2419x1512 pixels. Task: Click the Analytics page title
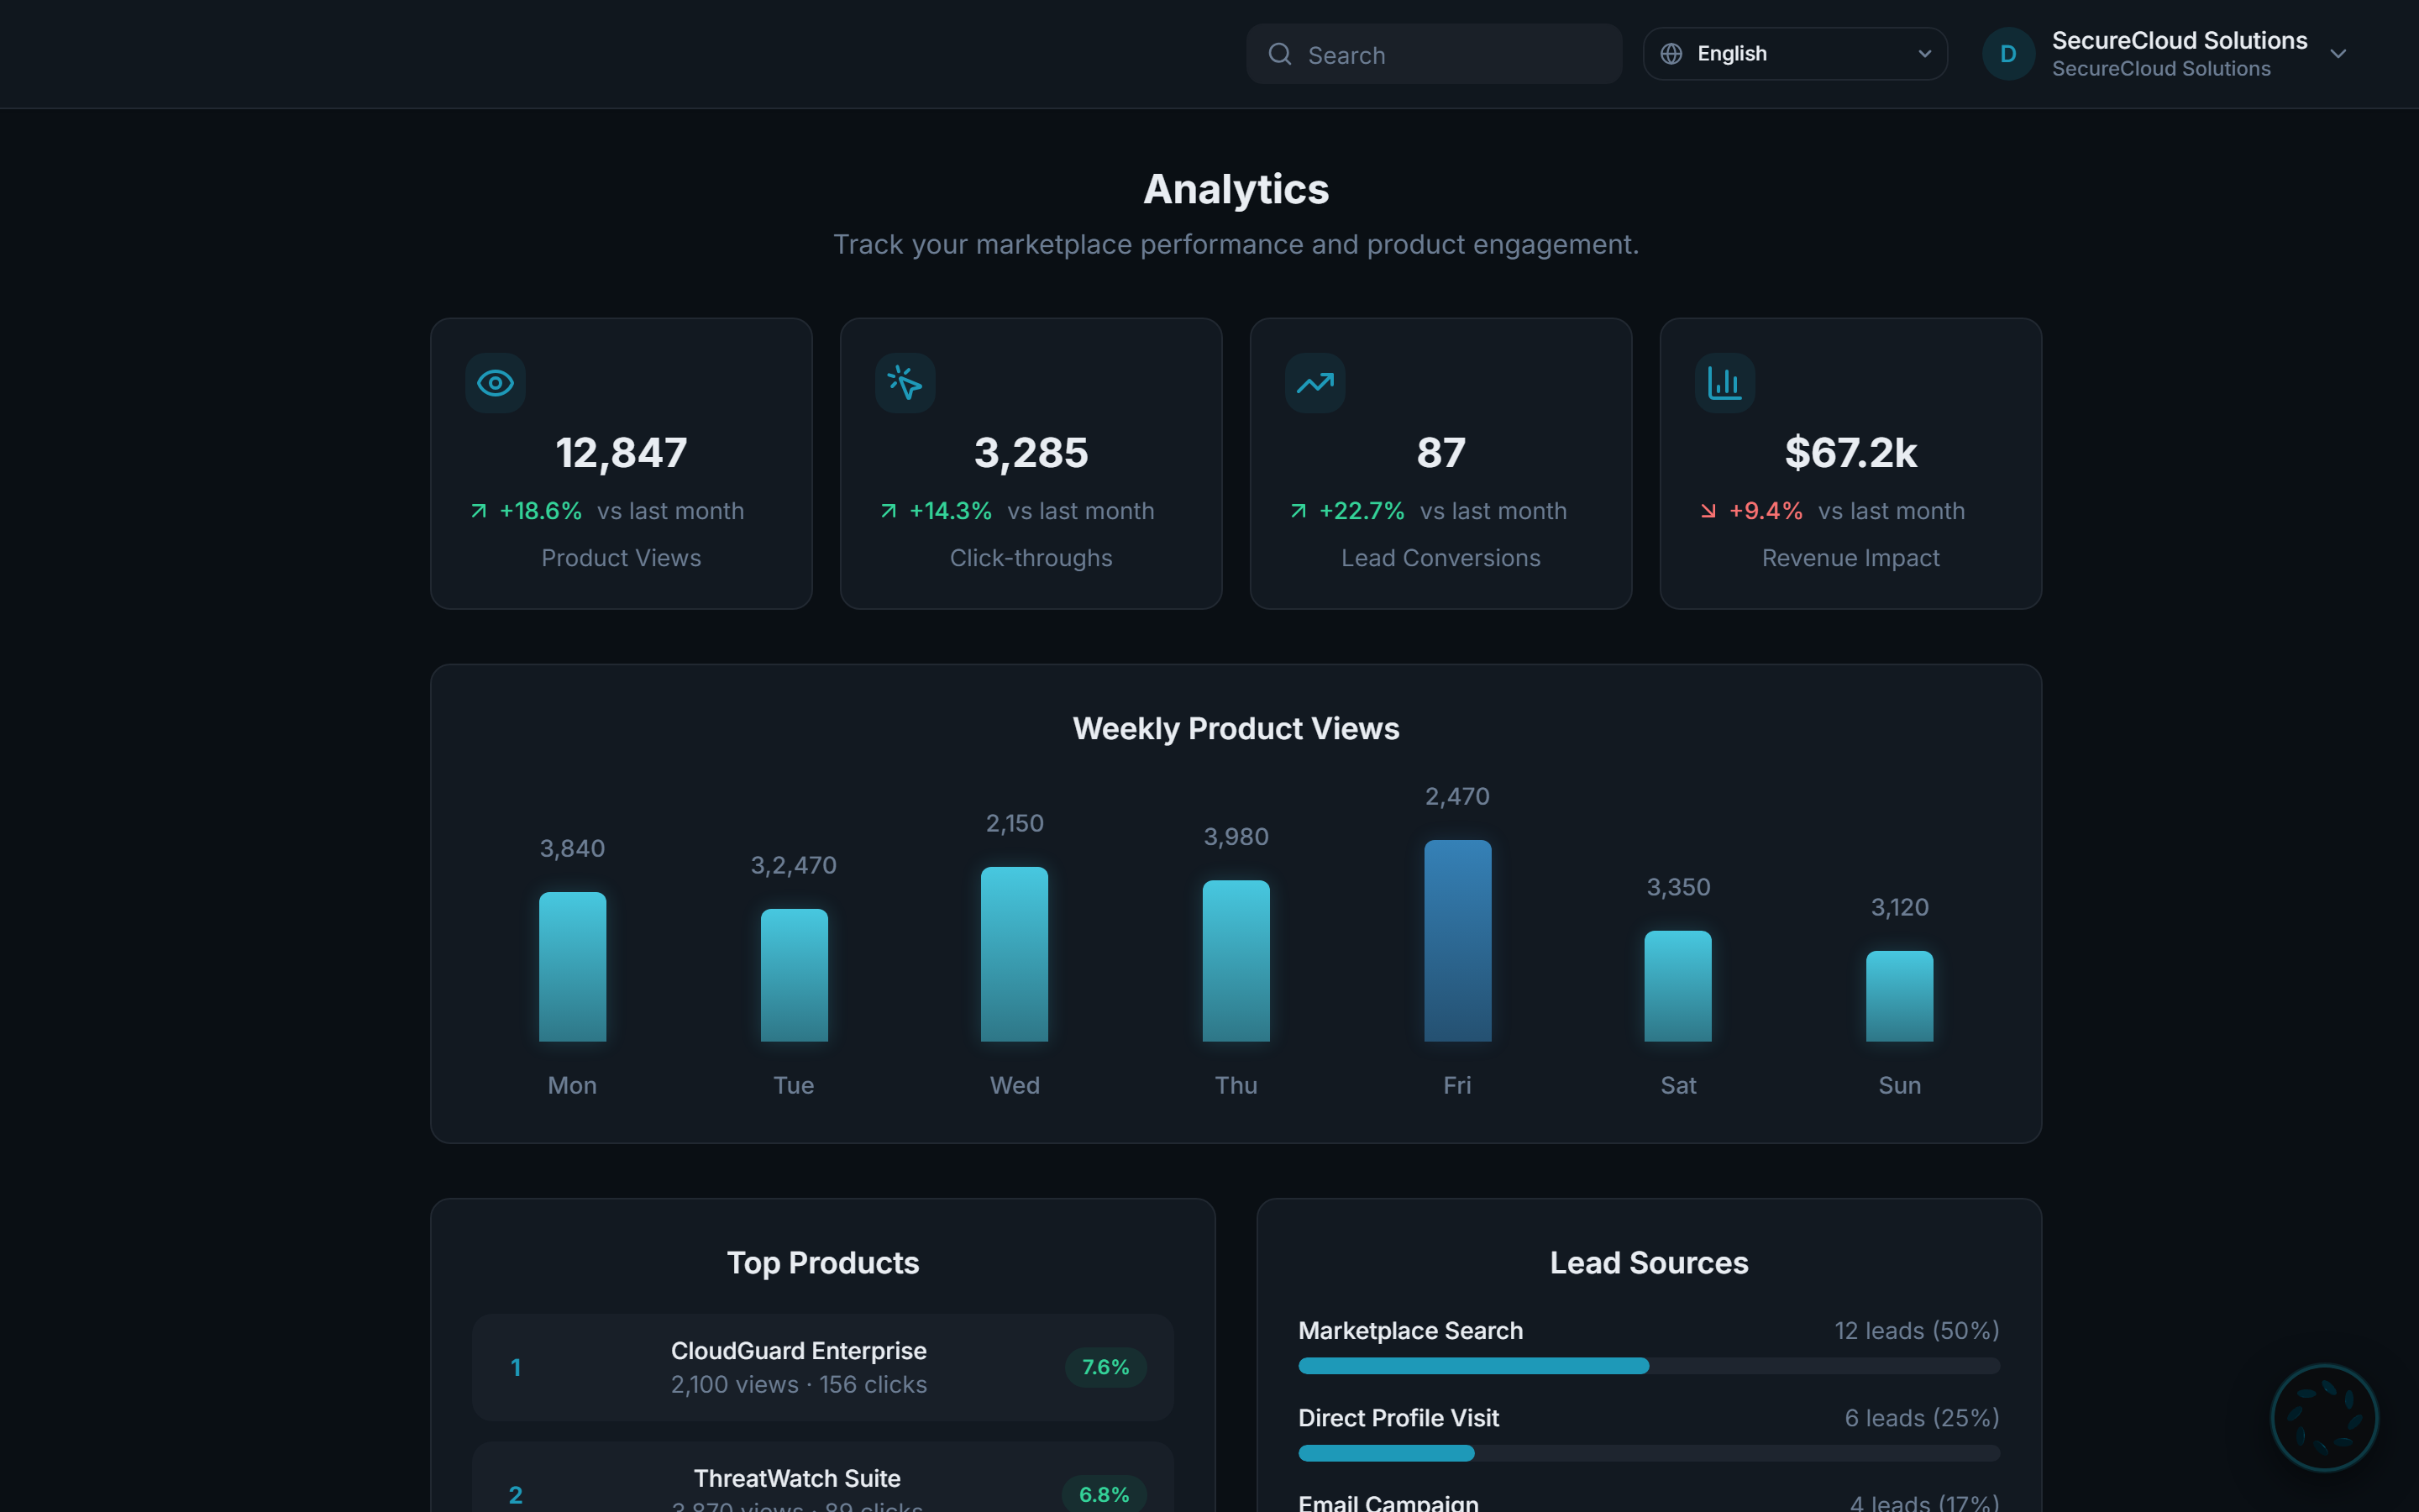[1236, 189]
